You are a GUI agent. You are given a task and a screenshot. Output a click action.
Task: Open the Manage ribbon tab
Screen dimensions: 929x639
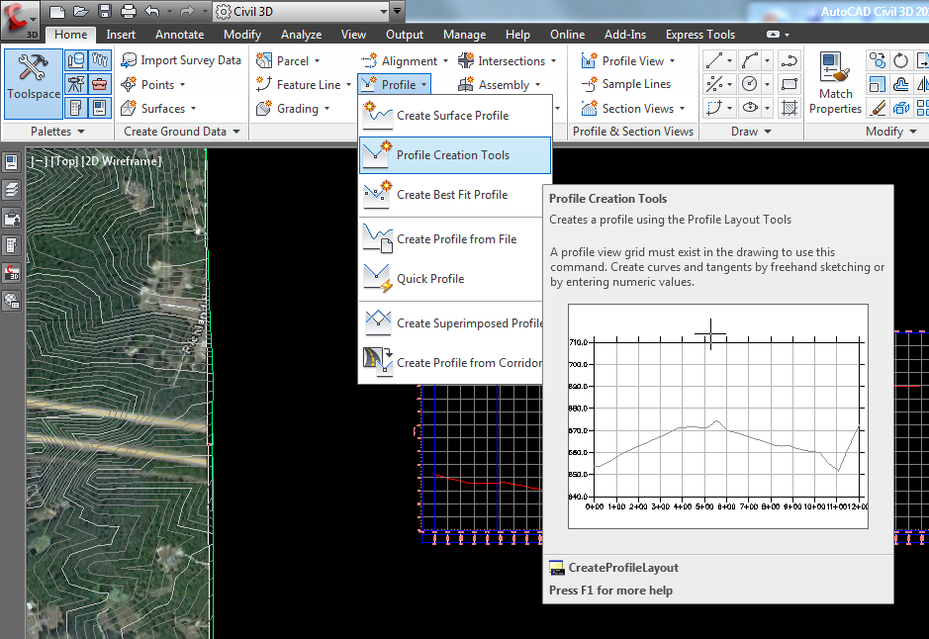pos(463,34)
